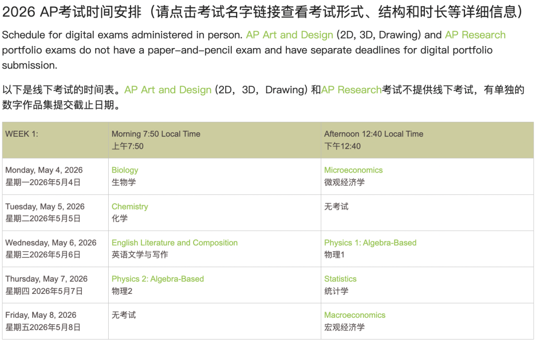536x342 pixels.
Task: Select the Physics 2: Algebra-Based link
Action: click(157, 279)
